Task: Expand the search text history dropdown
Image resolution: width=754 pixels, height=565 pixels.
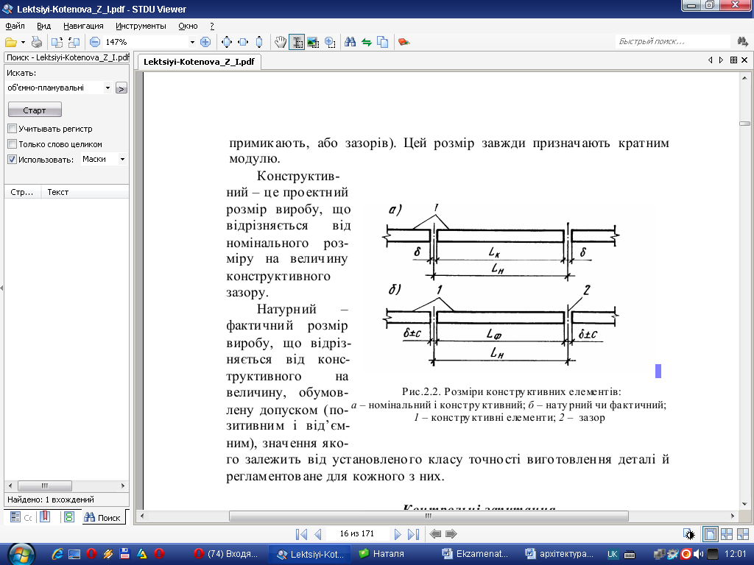Action: click(108, 88)
